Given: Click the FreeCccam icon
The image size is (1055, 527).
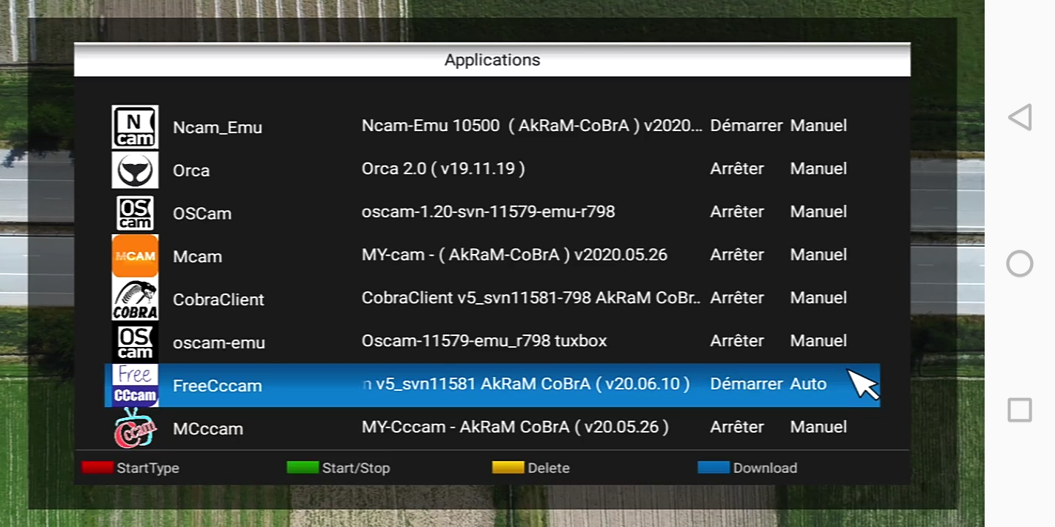Looking at the screenshot, I should (x=135, y=385).
